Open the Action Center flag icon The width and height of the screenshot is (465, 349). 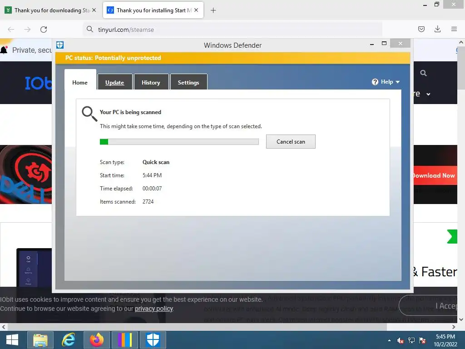[x=422, y=340]
